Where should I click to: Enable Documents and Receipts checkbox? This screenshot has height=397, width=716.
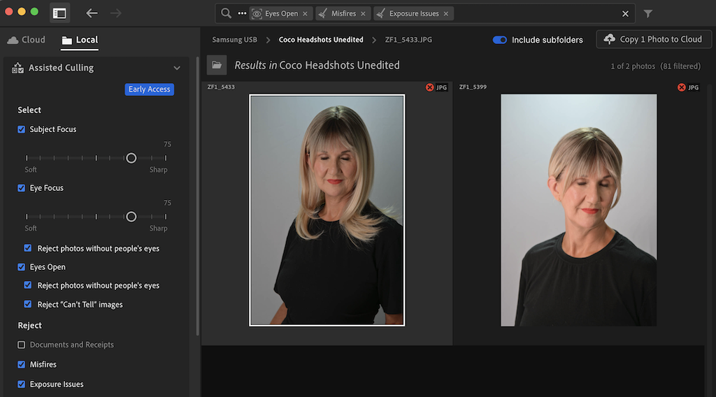click(x=22, y=345)
